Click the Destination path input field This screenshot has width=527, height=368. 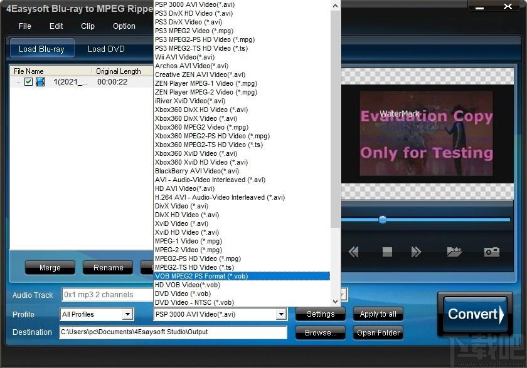click(x=173, y=332)
